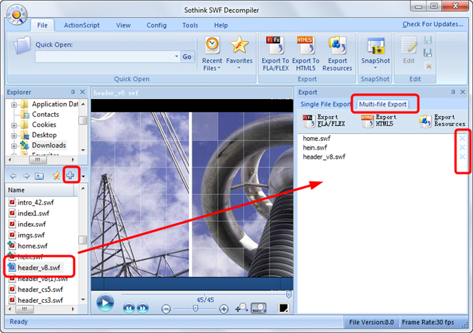Viewport: 473px width, 333px height.
Task: Switch to Multi-file Export tab
Action: [382, 104]
